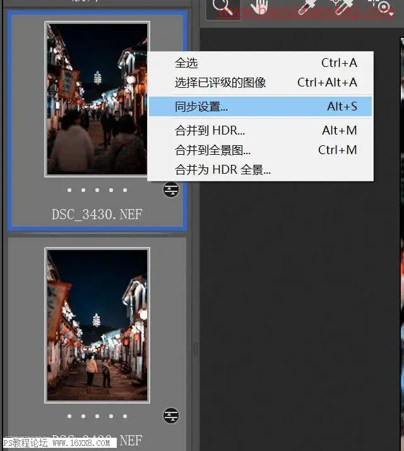Choose 同步设置... from the context menu
The image size is (404, 451).
[260, 106]
